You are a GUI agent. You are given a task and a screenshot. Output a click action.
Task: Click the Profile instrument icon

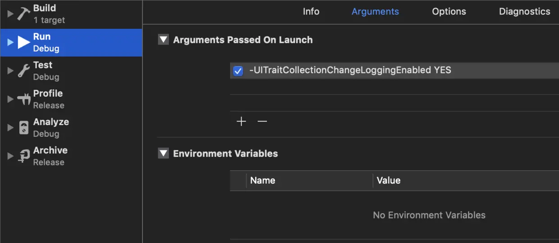pyautogui.click(x=24, y=99)
